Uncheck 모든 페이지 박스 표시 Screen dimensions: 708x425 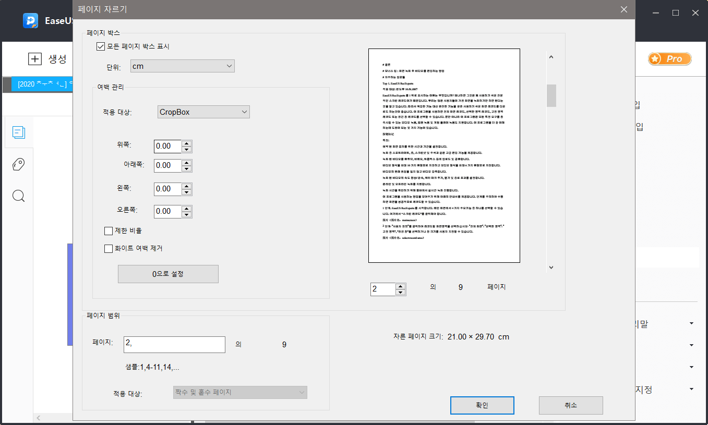pyautogui.click(x=100, y=46)
